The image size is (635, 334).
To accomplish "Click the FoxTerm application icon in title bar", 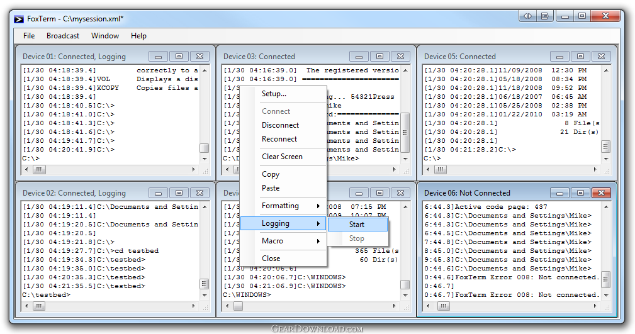I will click(x=19, y=19).
